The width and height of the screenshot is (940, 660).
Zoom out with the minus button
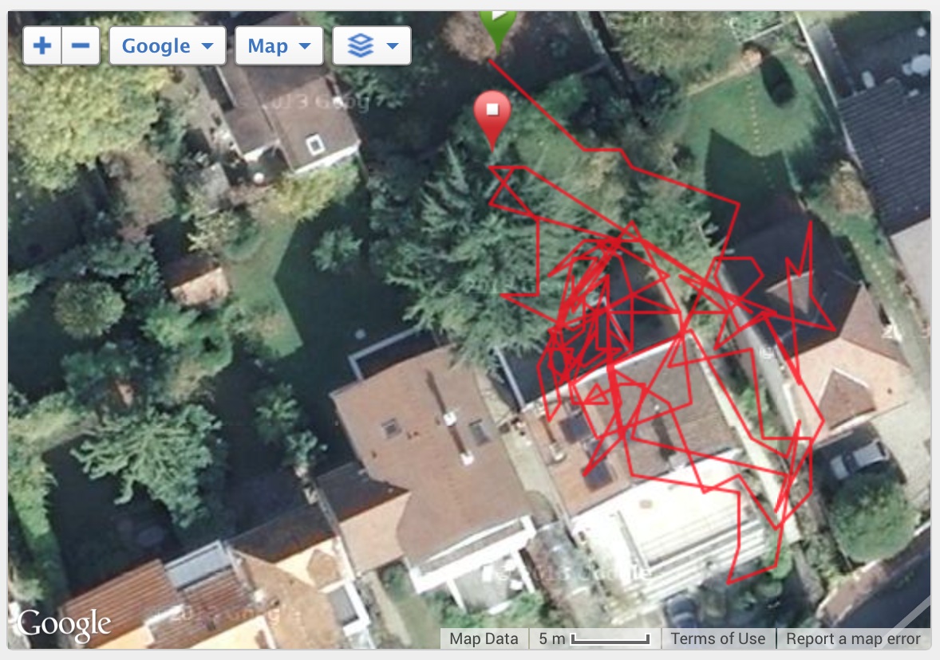pos(81,45)
